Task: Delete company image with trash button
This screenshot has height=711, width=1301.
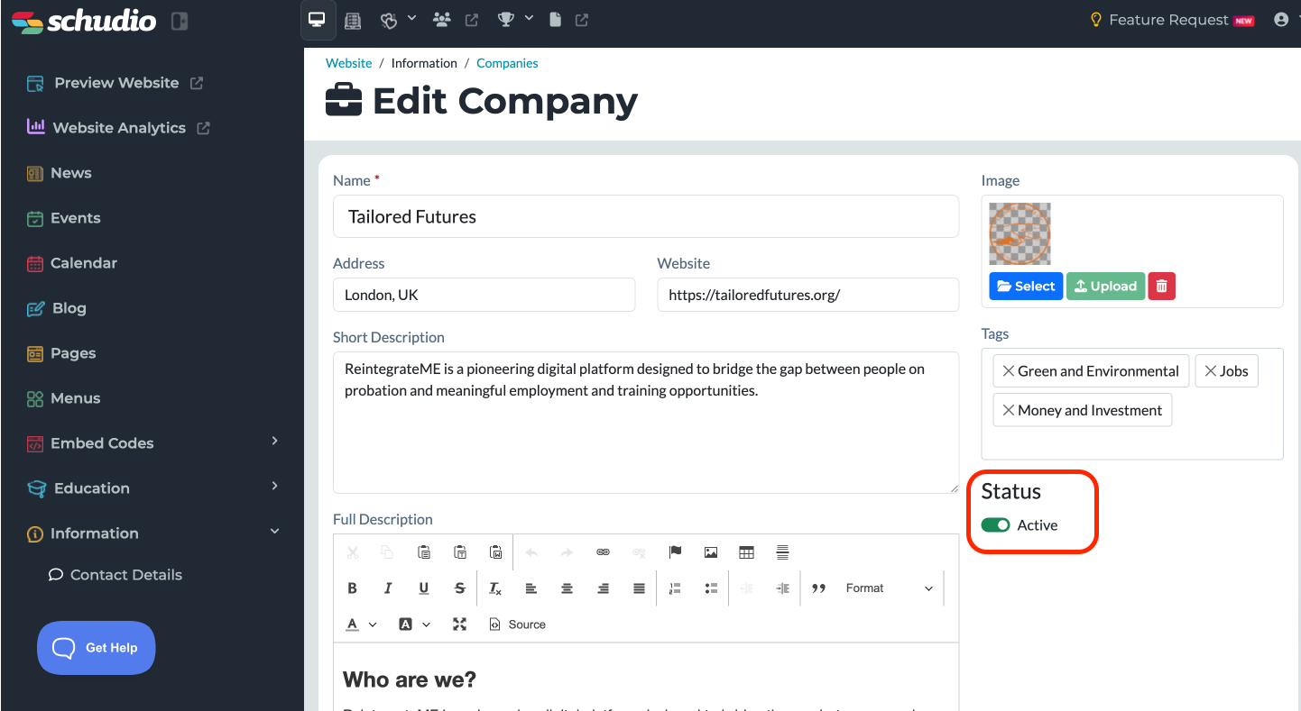Action: [1162, 287]
